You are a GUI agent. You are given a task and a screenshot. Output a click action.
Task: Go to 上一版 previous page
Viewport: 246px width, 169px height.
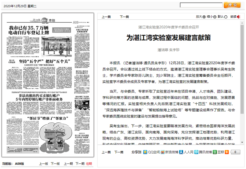click(x=43, y=164)
